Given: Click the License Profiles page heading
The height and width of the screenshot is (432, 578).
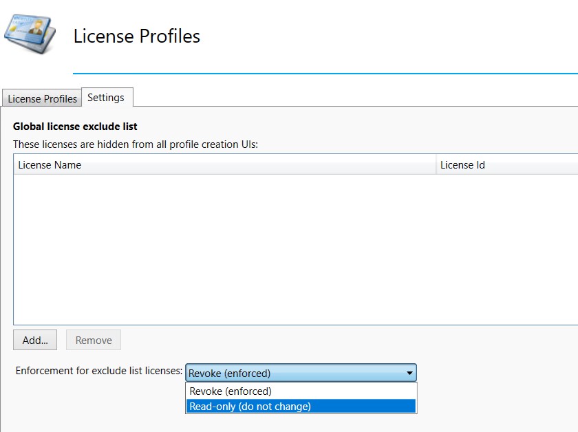Looking at the screenshot, I should 137,36.
